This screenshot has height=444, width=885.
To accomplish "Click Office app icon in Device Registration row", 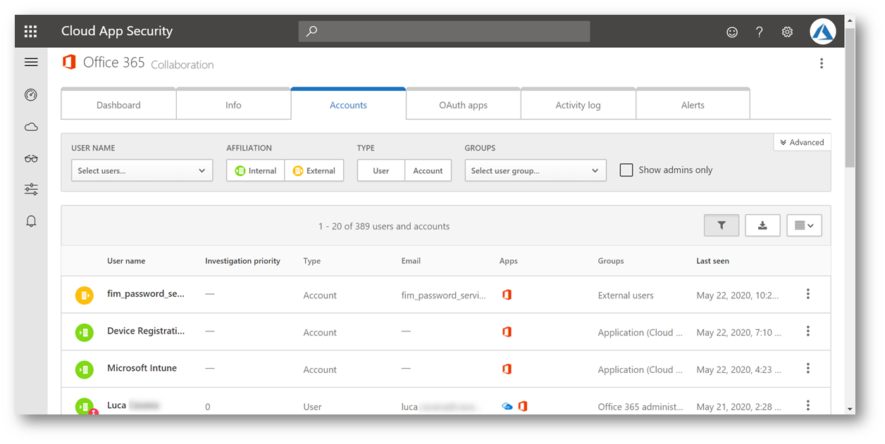I will (x=507, y=331).
